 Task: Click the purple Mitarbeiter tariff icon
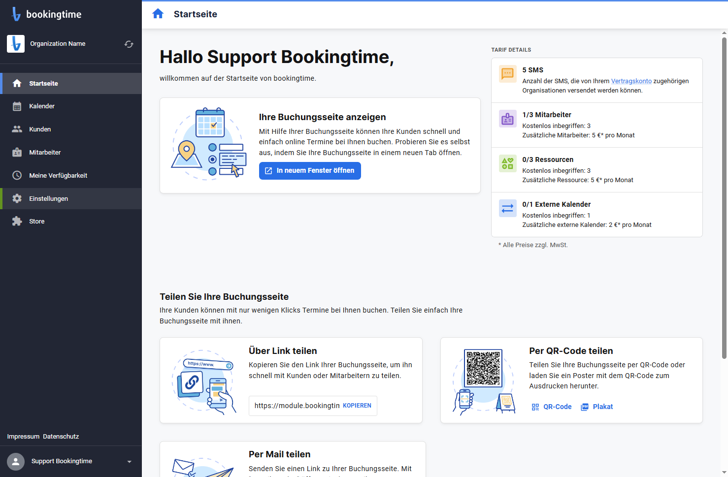pos(508,119)
